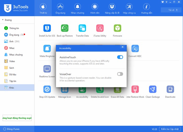Select Erase All Data tool
Screen dimensions: 183x132
pyautogui.click(x=117, y=90)
